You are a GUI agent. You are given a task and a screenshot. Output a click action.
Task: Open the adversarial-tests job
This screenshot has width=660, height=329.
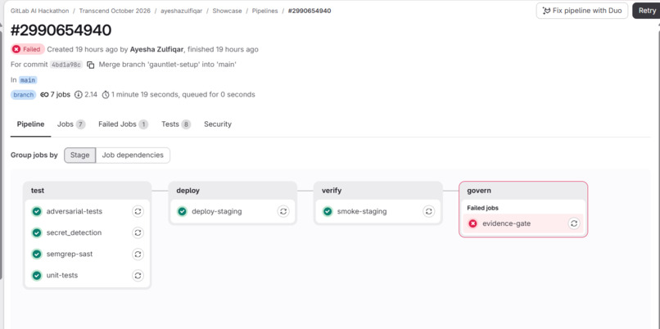[x=75, y=211]
